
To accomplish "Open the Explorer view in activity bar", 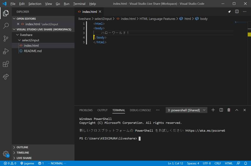I will tap(6, 13).
